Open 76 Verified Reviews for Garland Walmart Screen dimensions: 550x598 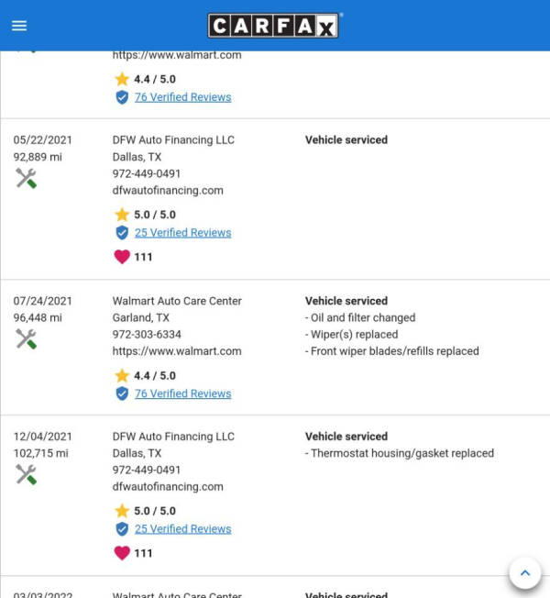coord(182,393)
